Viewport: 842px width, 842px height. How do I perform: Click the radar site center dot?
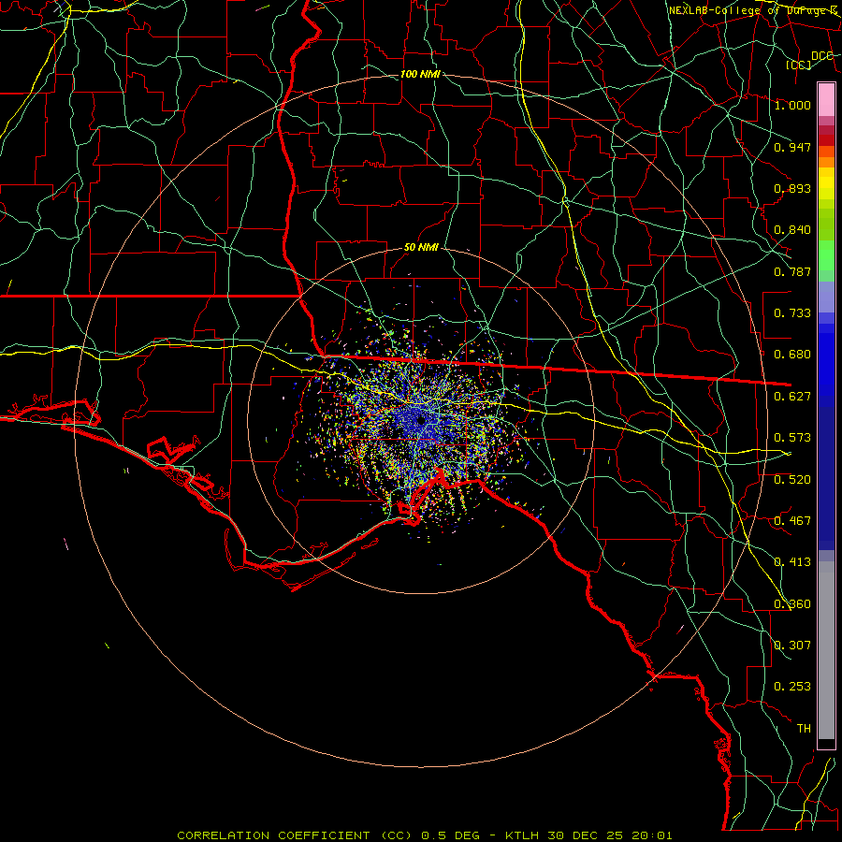(x=421, y=420)
